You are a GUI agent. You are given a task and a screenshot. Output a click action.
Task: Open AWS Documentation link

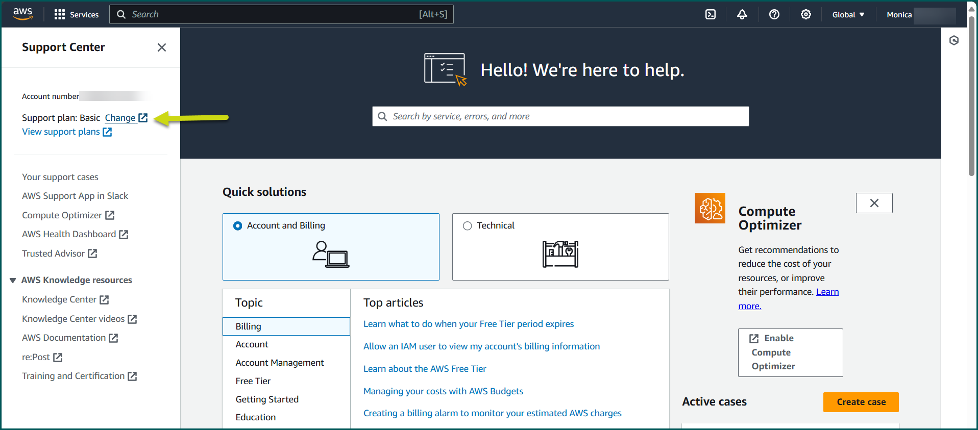pyautogui.click(x=70, y=338)
